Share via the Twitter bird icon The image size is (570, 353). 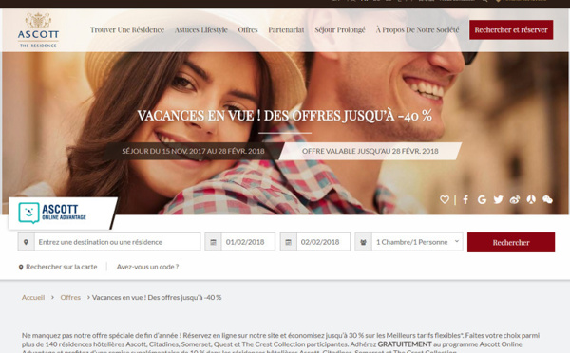498,199
